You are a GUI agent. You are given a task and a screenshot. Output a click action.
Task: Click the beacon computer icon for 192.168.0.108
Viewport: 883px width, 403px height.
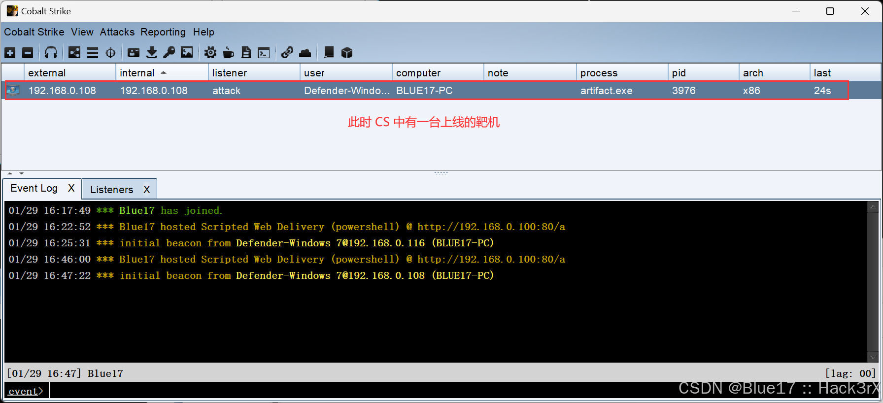point(13,91)
